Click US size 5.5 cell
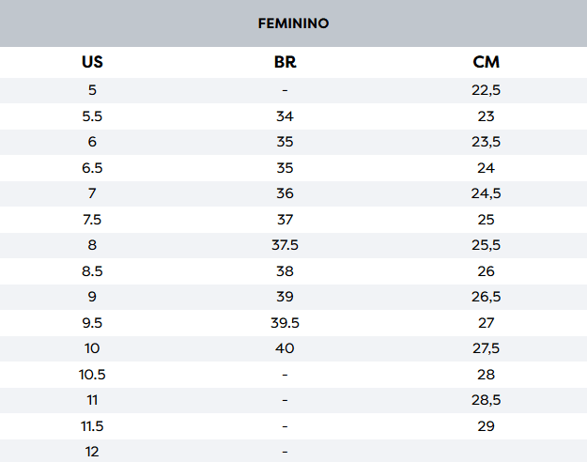 click(x=92, y=116)
